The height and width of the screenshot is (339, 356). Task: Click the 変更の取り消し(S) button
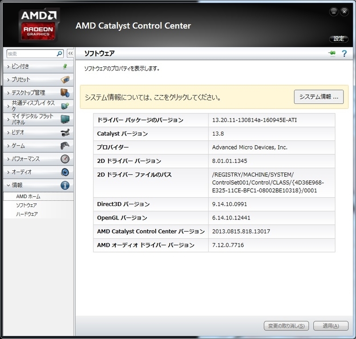pos(286,326)
